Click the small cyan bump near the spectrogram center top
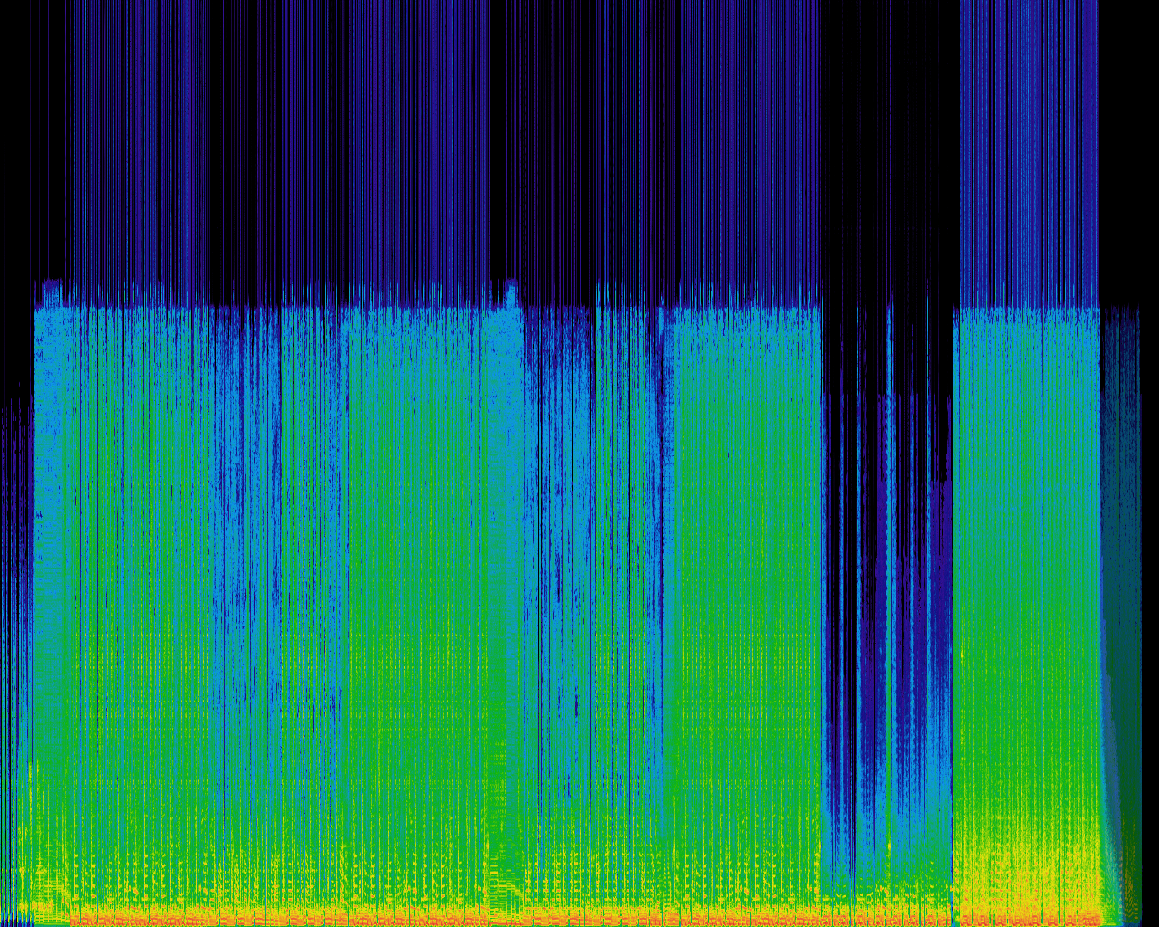This screenshot has width=1159, height=927. (x=510, y=293)
